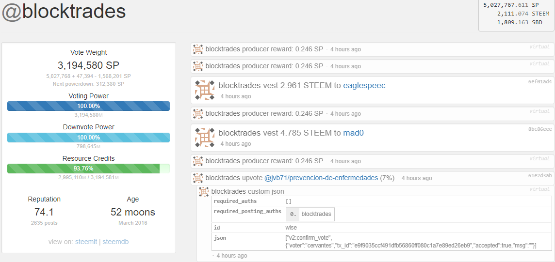Click the id value wise
This screenshot has height=262, width=555.
pyautogui.click(x=291, y=228)
